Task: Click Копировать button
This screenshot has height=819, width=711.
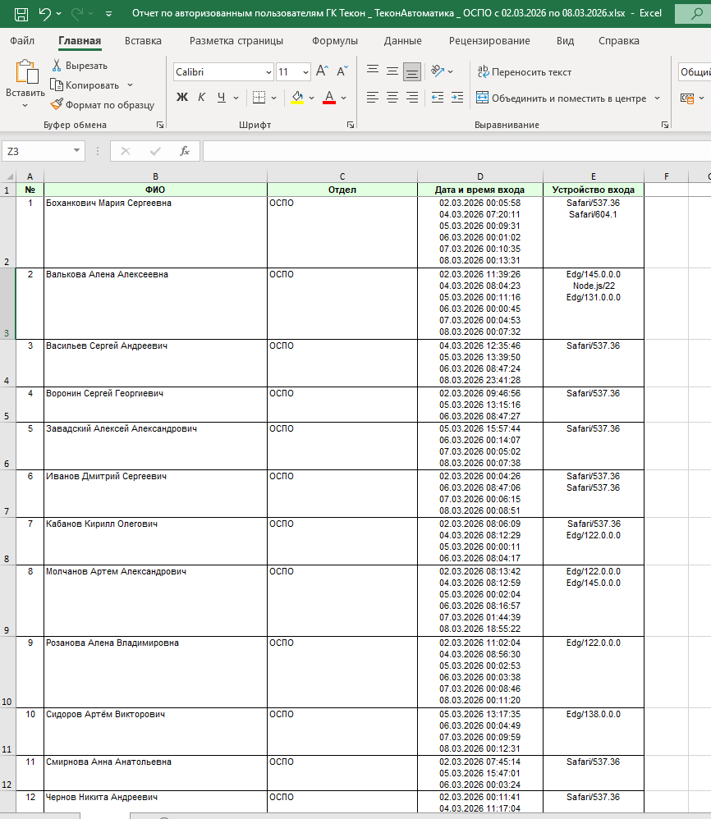Action: coord(85,85)
